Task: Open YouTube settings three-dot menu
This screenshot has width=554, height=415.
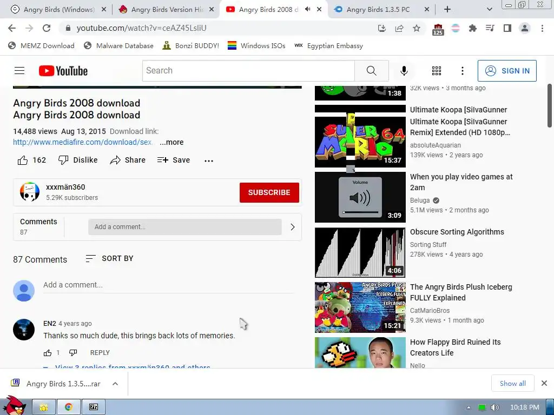Action: (462, 71)
